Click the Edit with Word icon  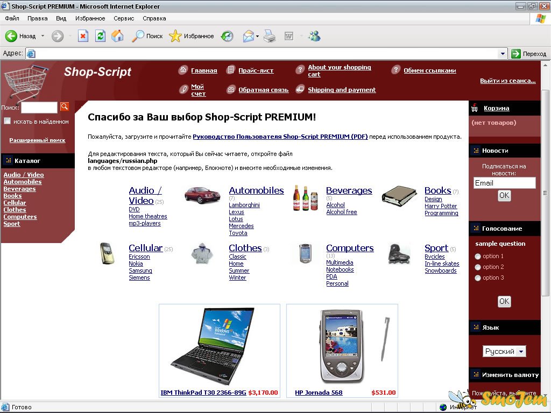point(289,36)
